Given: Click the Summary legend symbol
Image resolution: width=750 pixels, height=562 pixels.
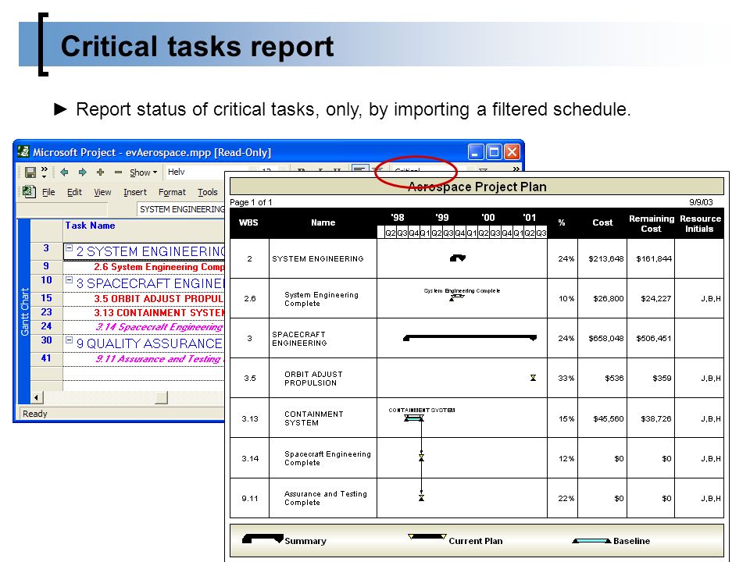Looking at the screenshot, I should tap(262, 539).
